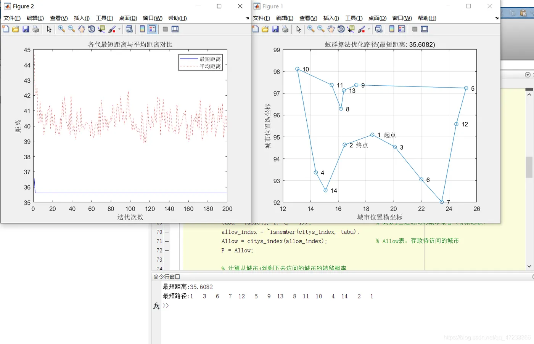Viewport: 534px width, 344px height.
Task: Click dock arrow in Figure 1 menu bar
Action: (497, 18)
